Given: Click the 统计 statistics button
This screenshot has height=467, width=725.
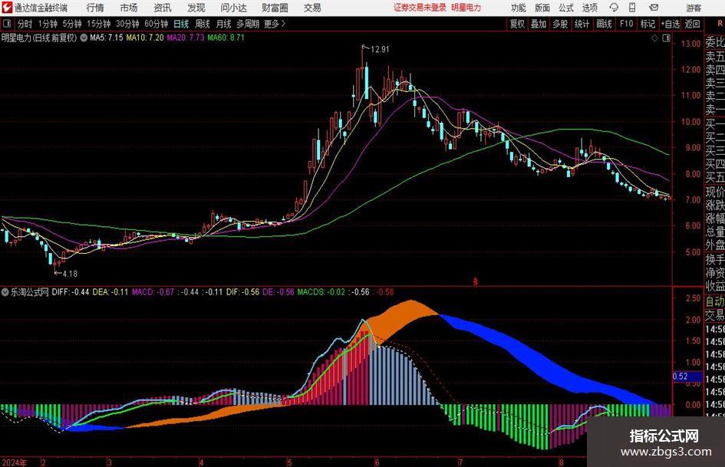Looking at the screenshot, I should [x=582, y=24].
